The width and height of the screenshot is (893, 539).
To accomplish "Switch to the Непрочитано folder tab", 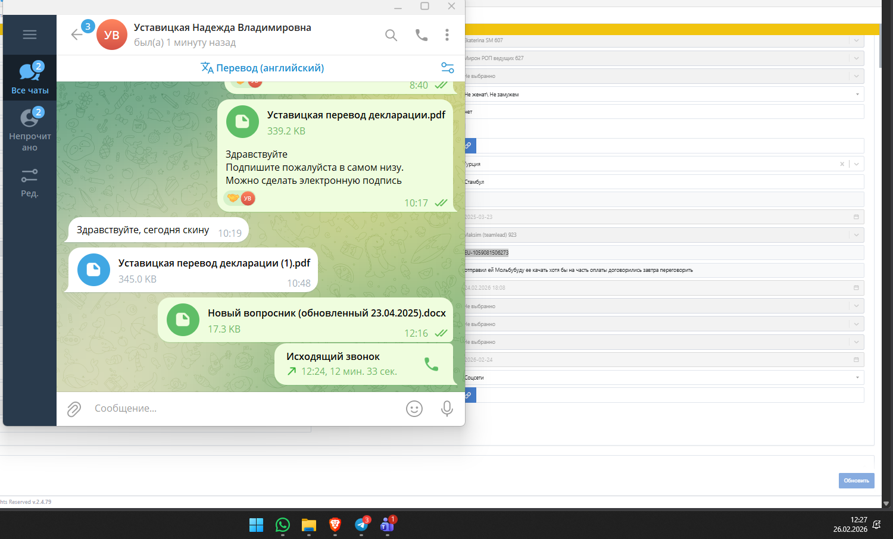I will click(x=30, y=129).
